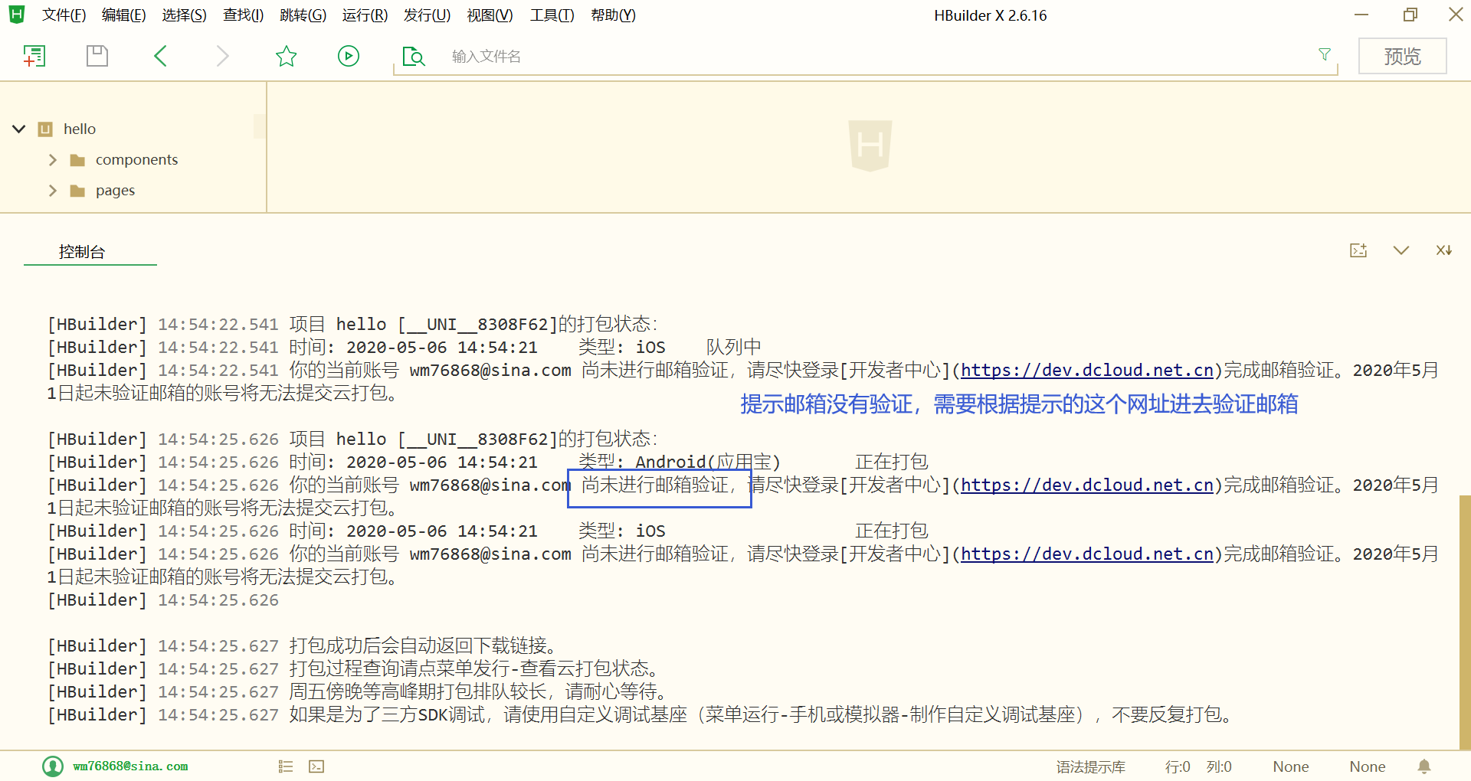Screen dimensions: 1471x781
Task: Click the console vertical scrollbar
Action: pos(1465,622)
